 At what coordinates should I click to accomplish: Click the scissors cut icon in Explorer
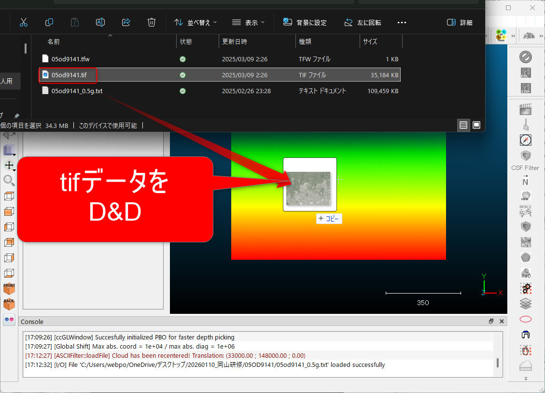click(x=24, y=22)
